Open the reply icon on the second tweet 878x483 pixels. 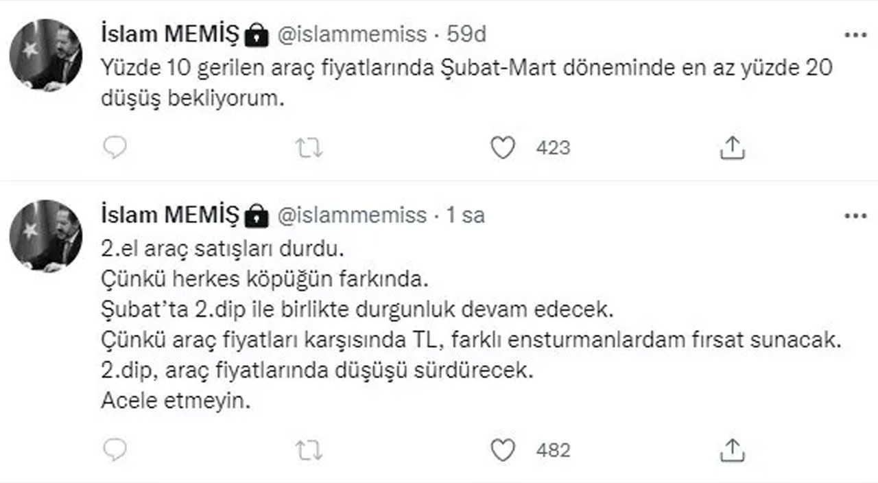click(x=117, y=451)
